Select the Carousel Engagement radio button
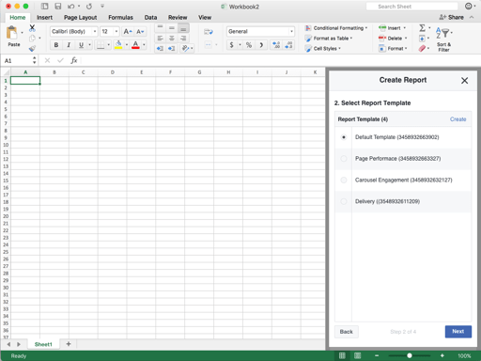 [344, 180]
